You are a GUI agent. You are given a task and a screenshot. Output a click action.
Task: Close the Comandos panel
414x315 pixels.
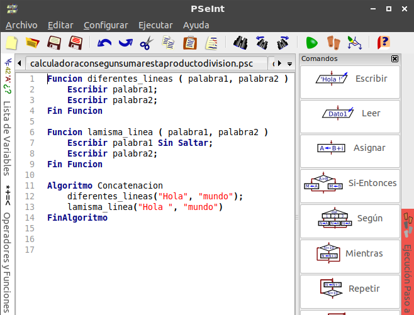click(x=394, y=58)
